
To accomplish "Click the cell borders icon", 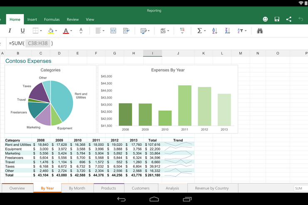I will (35, 31).
